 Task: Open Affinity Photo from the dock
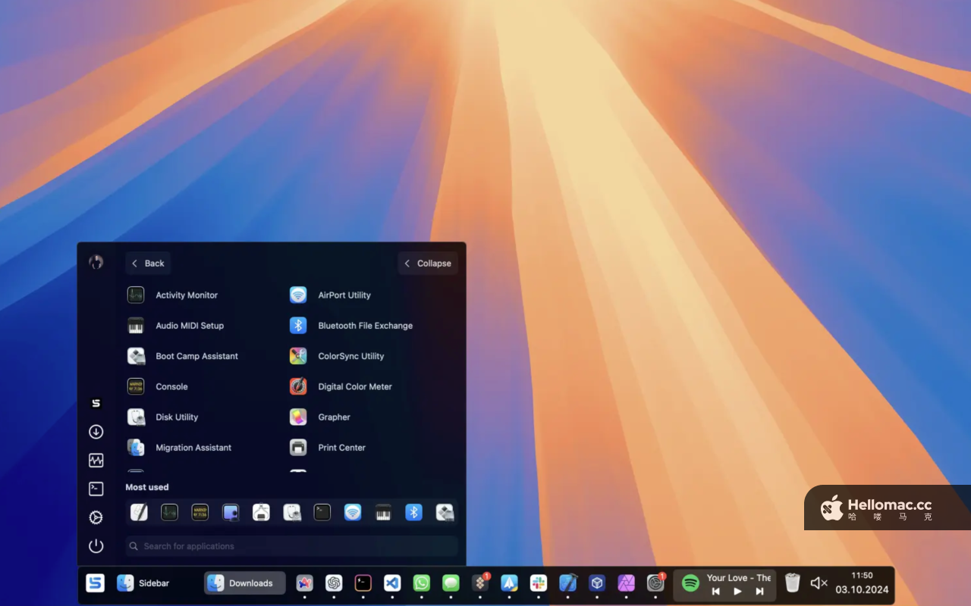click(626, 583)
